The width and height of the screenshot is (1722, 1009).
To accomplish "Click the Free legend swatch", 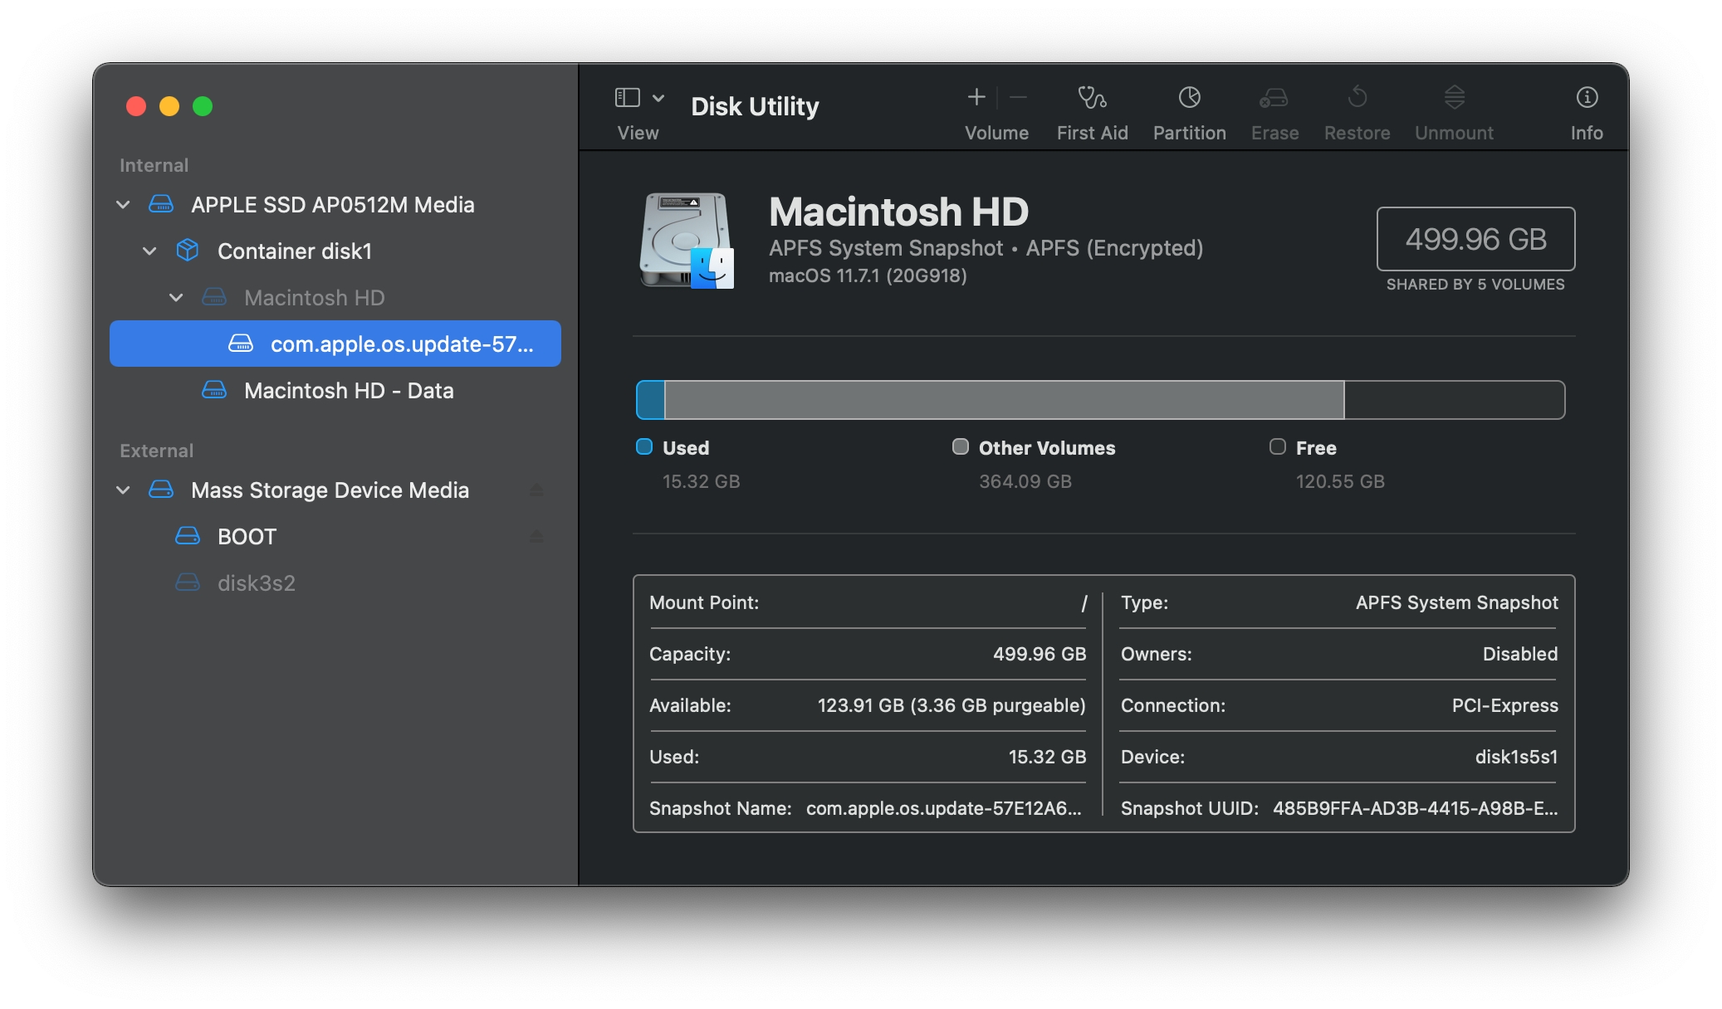I will click(1278, 447).
